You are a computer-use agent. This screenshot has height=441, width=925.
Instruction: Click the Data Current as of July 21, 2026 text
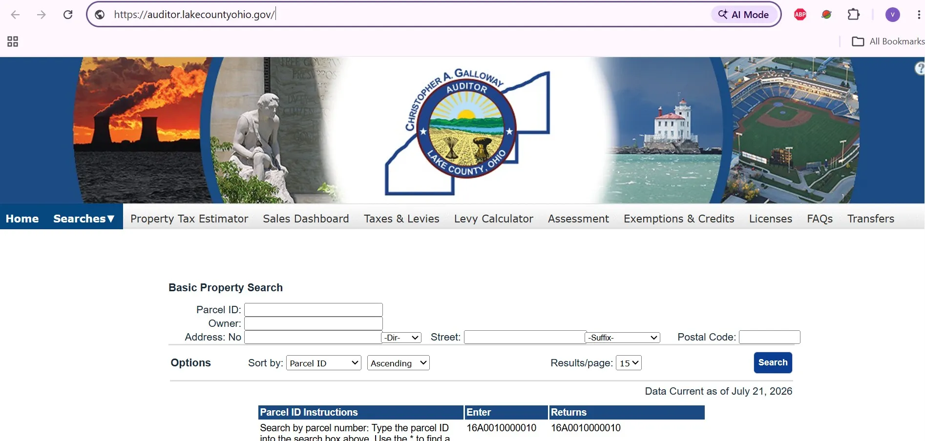coord(718,391)
